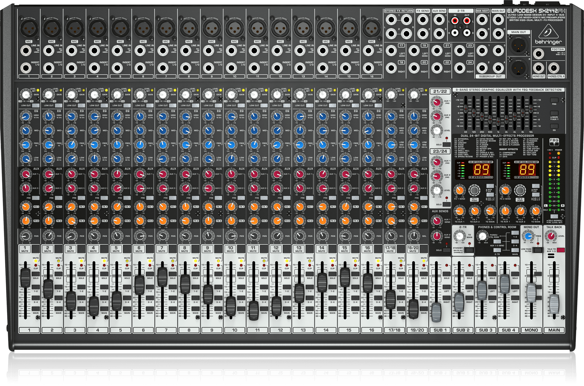584x386 pixels.
Task: Enable the LOW PASS FILTER switch
Action: 538,250
